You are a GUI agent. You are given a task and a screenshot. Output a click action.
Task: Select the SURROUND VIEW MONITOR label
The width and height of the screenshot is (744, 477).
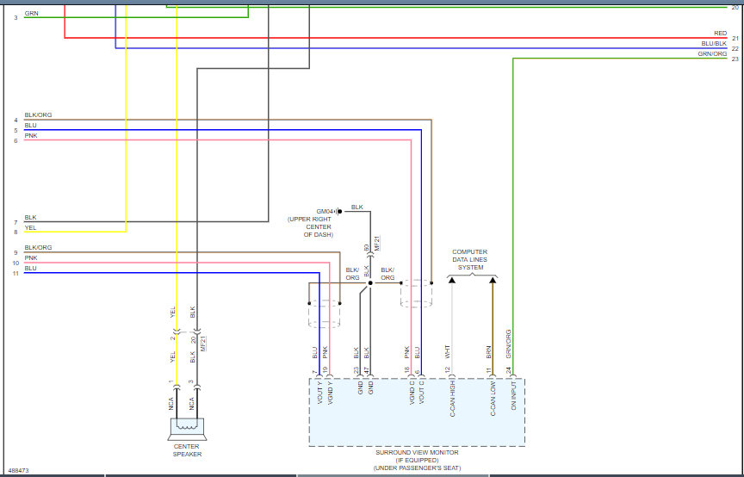click(417, 453)
